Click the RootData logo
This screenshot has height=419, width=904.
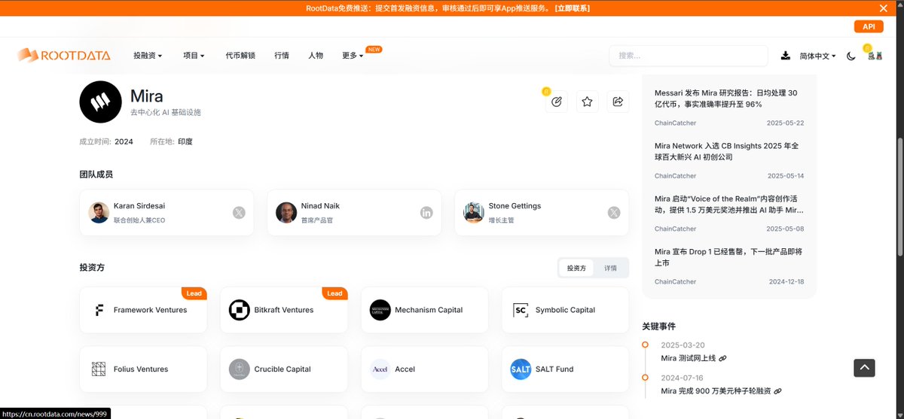(x=64, y=55)
